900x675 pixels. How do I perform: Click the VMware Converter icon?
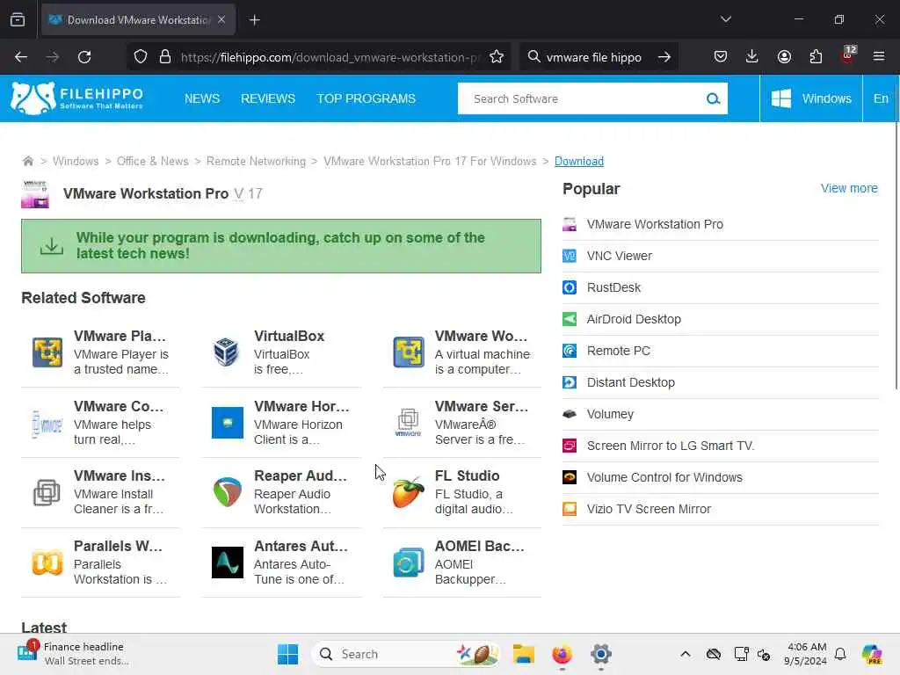pos(47,425)
